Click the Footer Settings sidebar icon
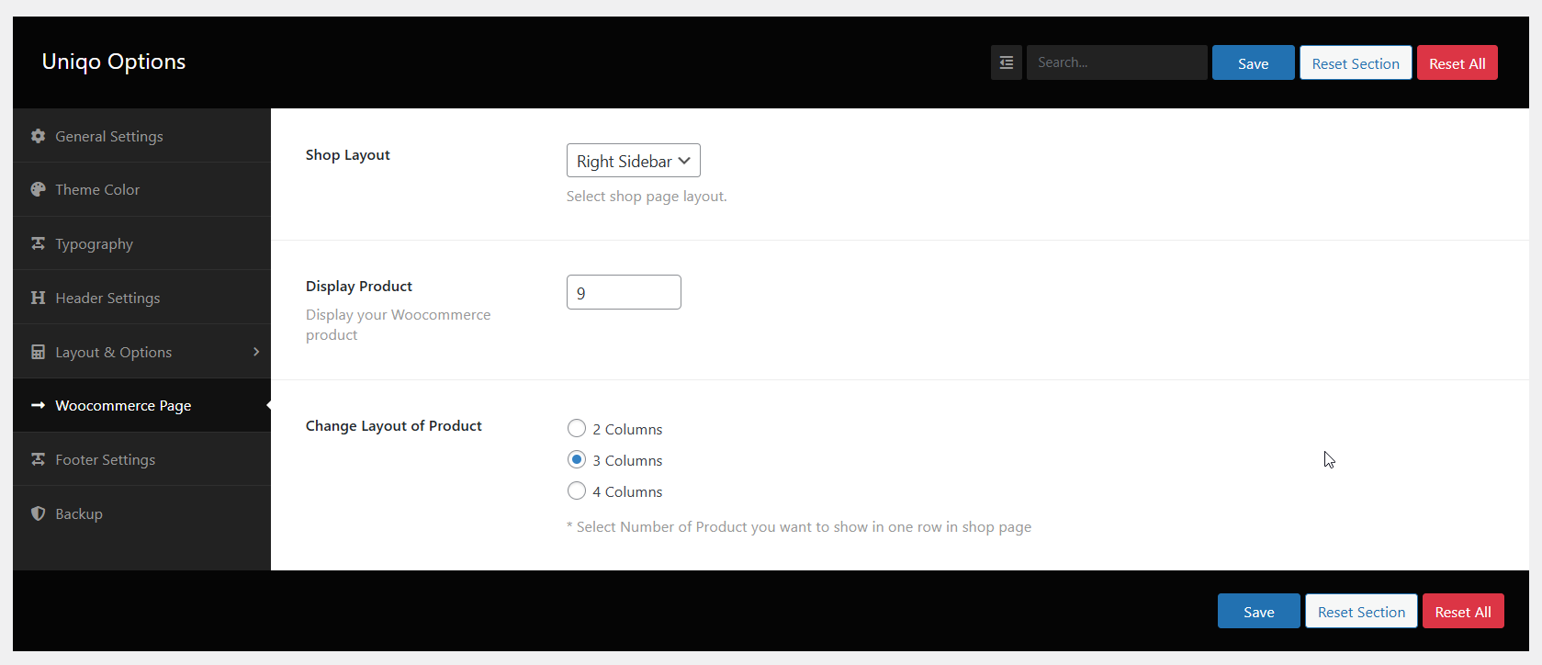Viewport: 1542px width, 665px height. [x=38, y=459]
